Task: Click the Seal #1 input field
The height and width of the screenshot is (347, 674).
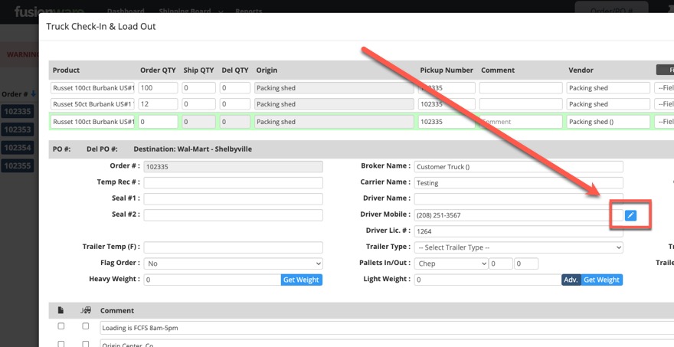Action: (233, 198)
